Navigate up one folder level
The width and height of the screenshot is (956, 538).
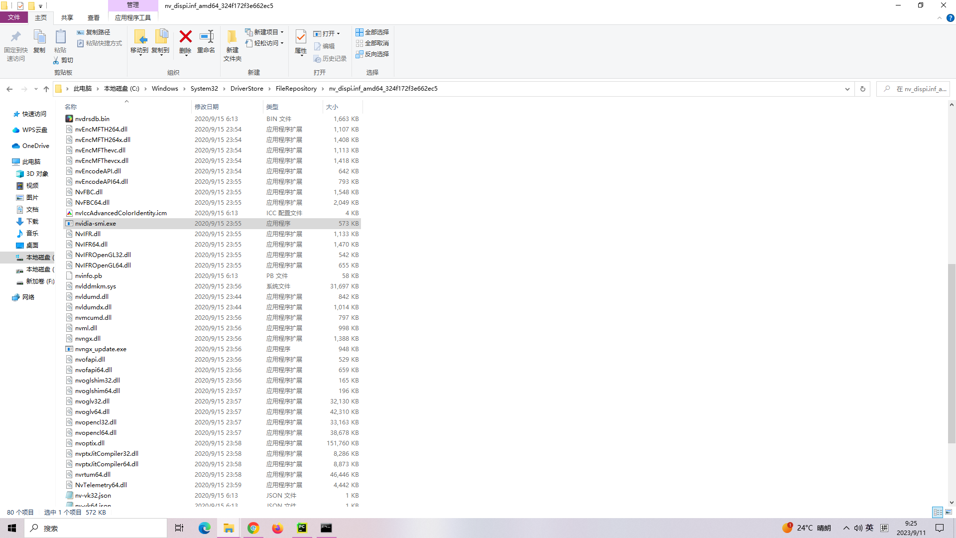[x=46, y=89]
